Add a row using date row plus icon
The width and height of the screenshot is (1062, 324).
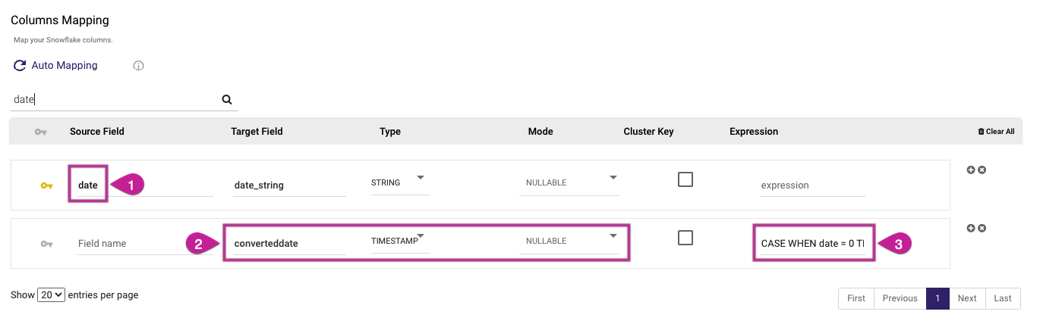click(x=970, y=170)
